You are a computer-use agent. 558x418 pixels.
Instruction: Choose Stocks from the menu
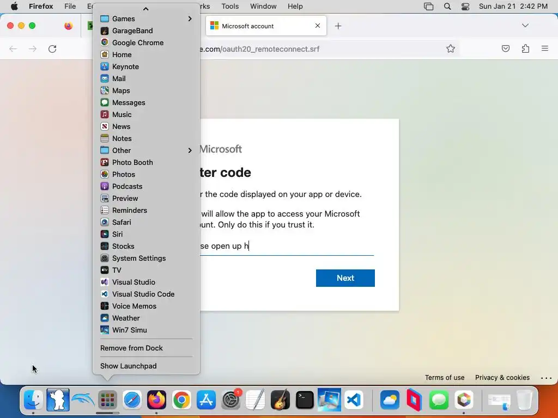[146, 247]
